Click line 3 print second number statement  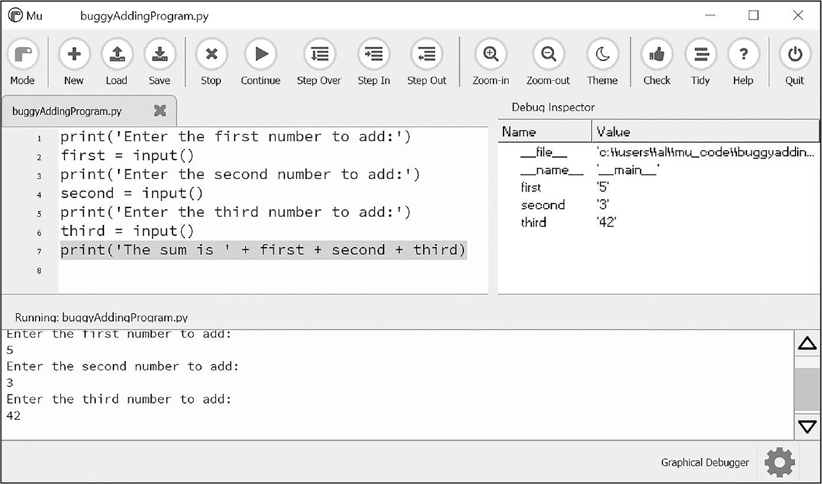tap(240, 174)
